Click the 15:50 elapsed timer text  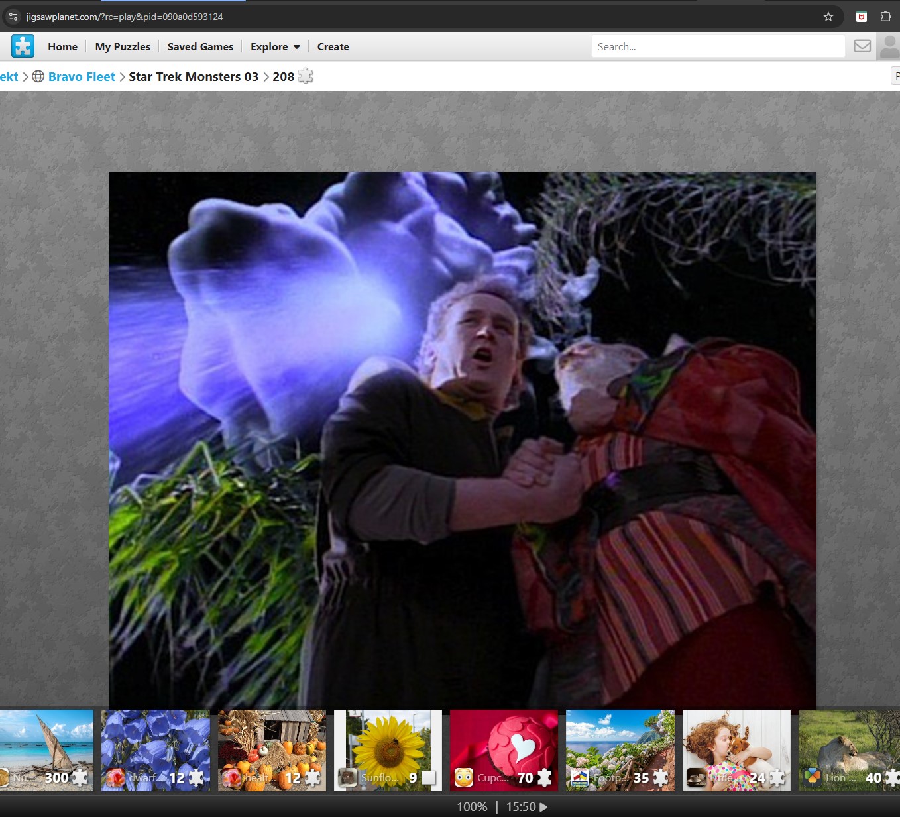(x=521, y=807)
